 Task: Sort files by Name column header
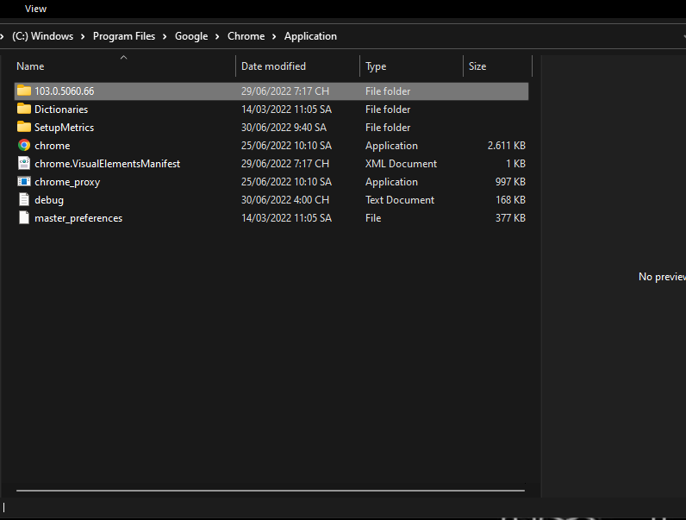[30, 66]
